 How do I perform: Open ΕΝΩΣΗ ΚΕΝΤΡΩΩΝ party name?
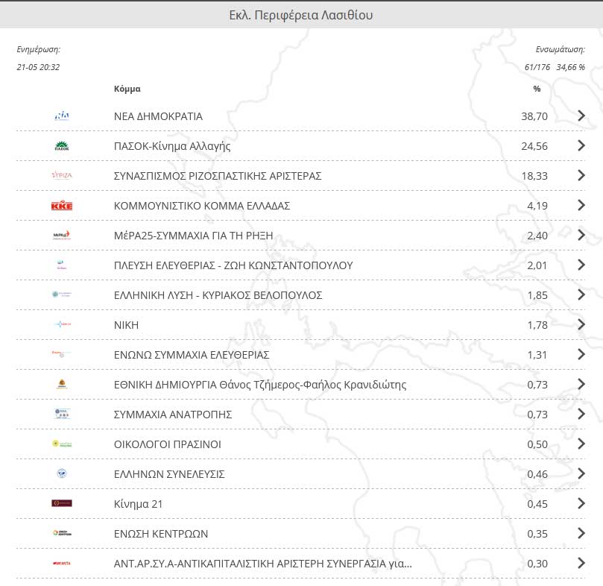pyautogui.click(x=161, y=534)
